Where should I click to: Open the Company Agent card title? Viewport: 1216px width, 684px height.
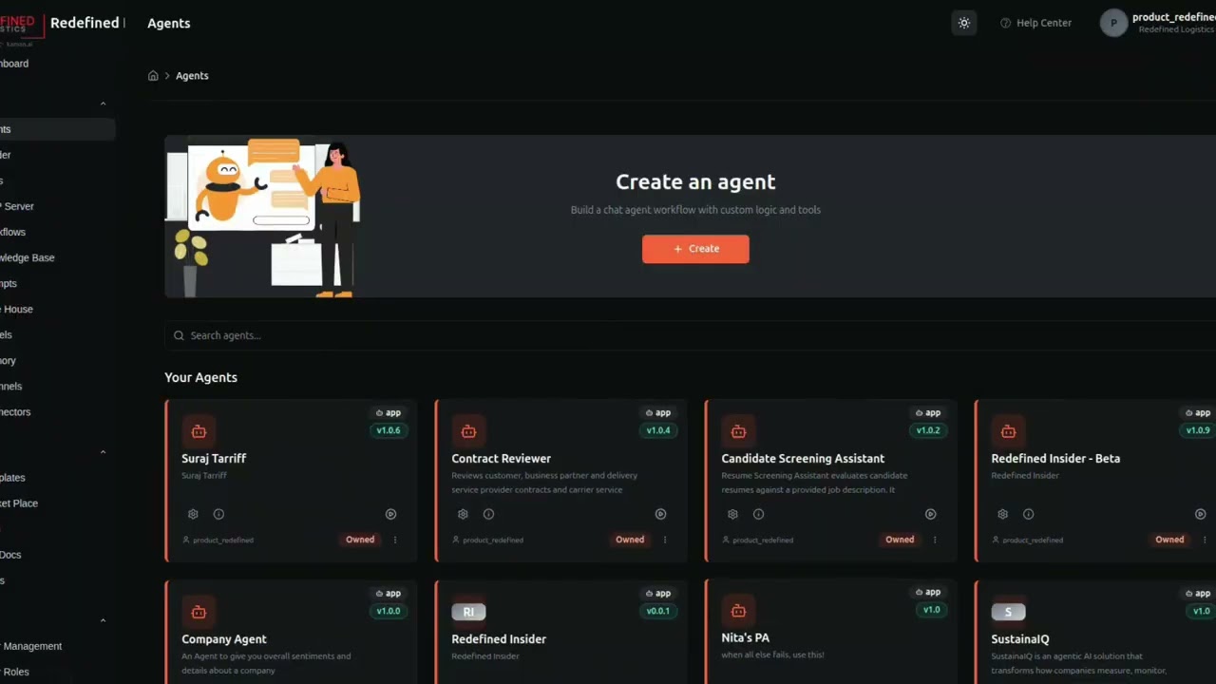[224, 639]
